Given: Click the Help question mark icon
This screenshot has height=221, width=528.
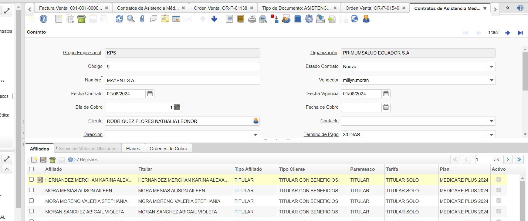Looking at the screenshot, I should click(x=44, y=19).
